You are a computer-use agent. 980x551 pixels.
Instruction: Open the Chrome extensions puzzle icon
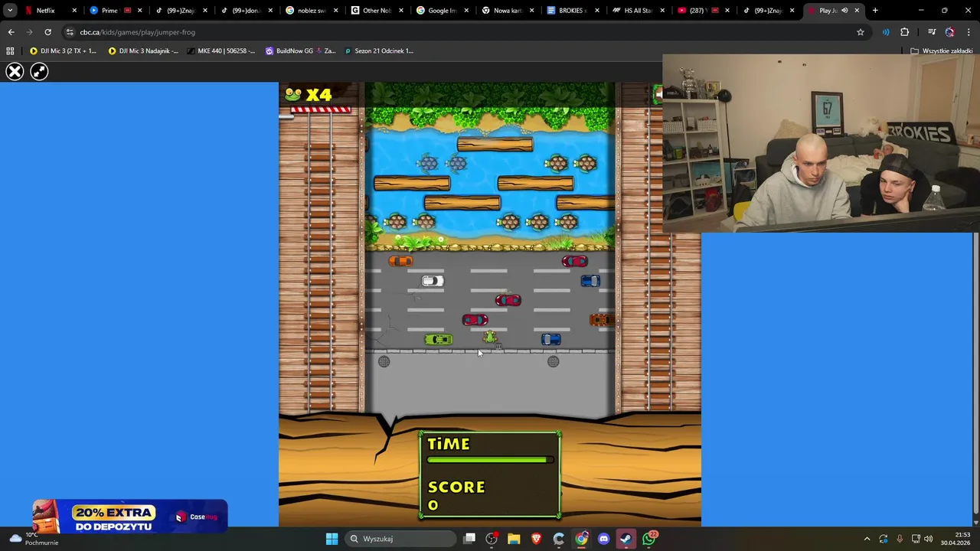[905, 32]
